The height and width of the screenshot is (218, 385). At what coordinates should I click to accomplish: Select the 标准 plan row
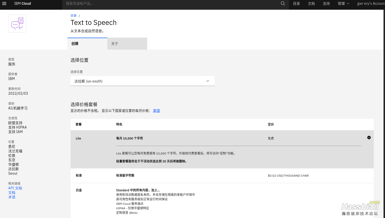222,176
